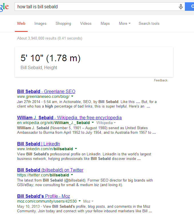This screenshot has width=194, height=214.
Task: Open the Bill Sebald on Twitter result
Action: (50, 170)
